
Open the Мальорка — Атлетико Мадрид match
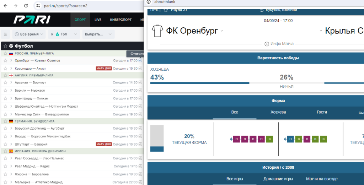click(38, 182)
